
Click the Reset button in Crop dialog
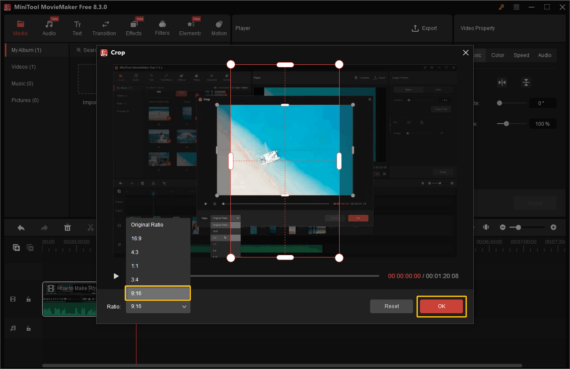pyautogui.click(x=392, y=306)
